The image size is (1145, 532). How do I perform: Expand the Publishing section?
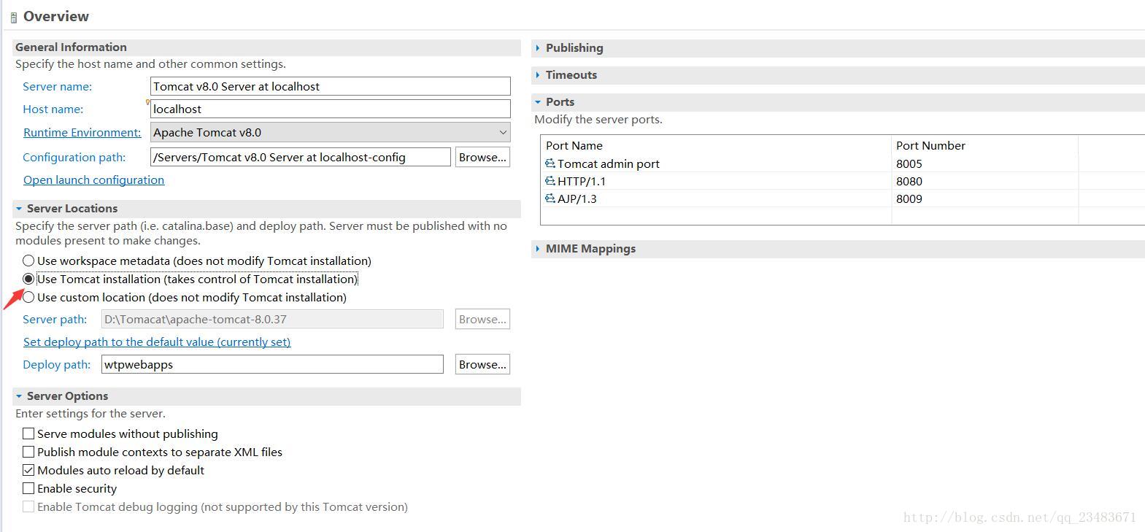coord(538,47)
